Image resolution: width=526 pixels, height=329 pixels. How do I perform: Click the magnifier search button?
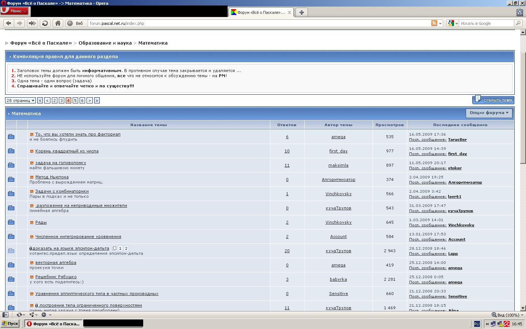(518, 23)
